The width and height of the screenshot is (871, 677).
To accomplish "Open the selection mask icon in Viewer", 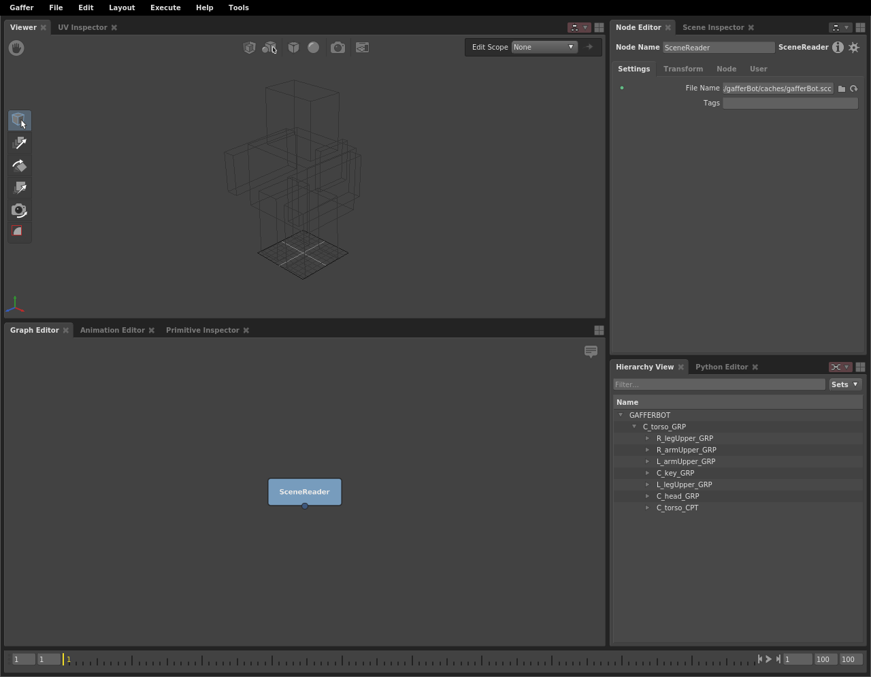I will click(x=270, y=48).
